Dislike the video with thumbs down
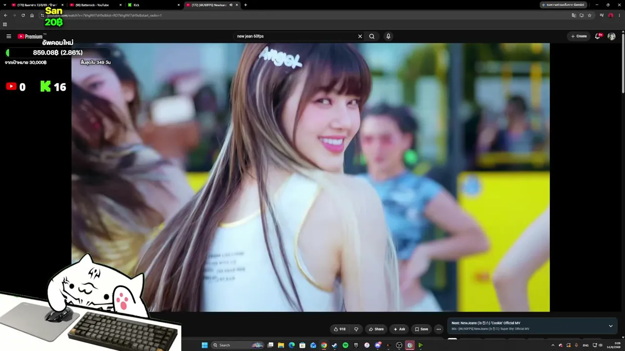This screenshot has width=625, height=351. click(x=356, y=329)
